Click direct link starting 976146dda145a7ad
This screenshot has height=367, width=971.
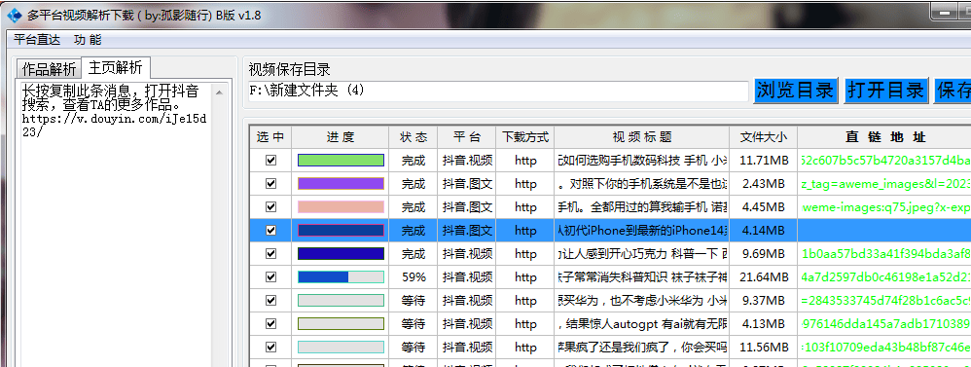coord(885,323)
